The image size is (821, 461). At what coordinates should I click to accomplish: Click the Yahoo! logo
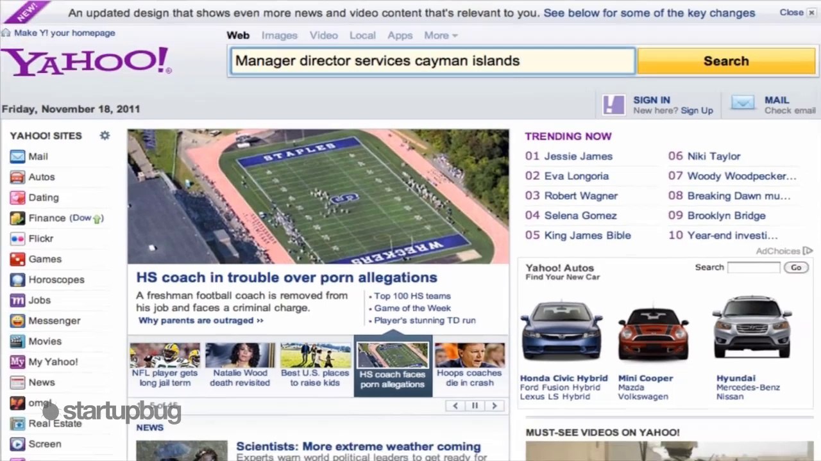coord(86,62)
